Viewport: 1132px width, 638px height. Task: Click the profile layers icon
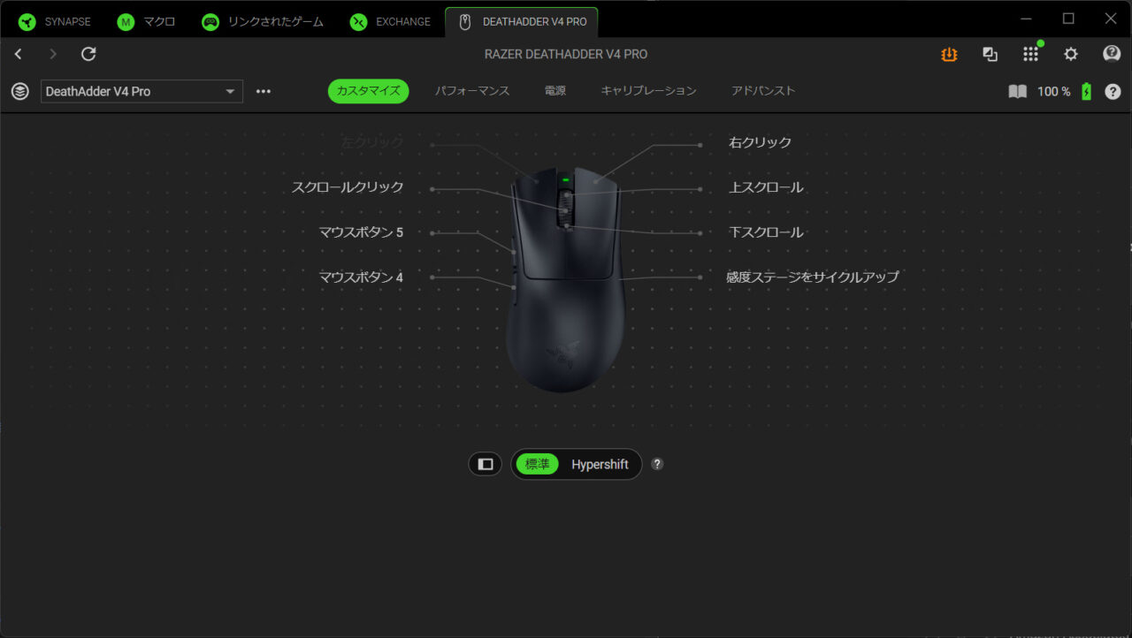click(19, 91)
